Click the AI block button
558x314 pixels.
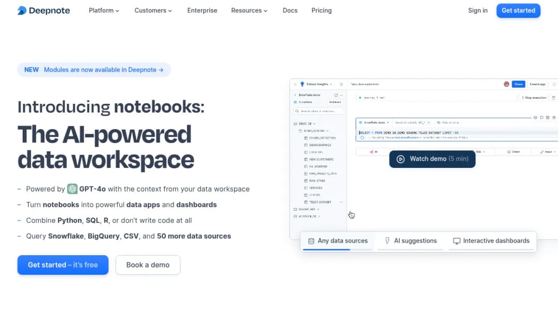pyautogui.click(x=374, y=152)
